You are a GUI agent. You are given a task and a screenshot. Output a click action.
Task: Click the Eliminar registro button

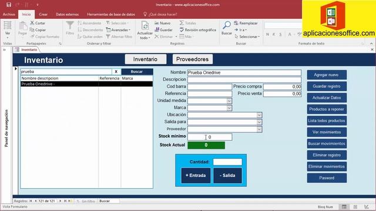[327, 155]
